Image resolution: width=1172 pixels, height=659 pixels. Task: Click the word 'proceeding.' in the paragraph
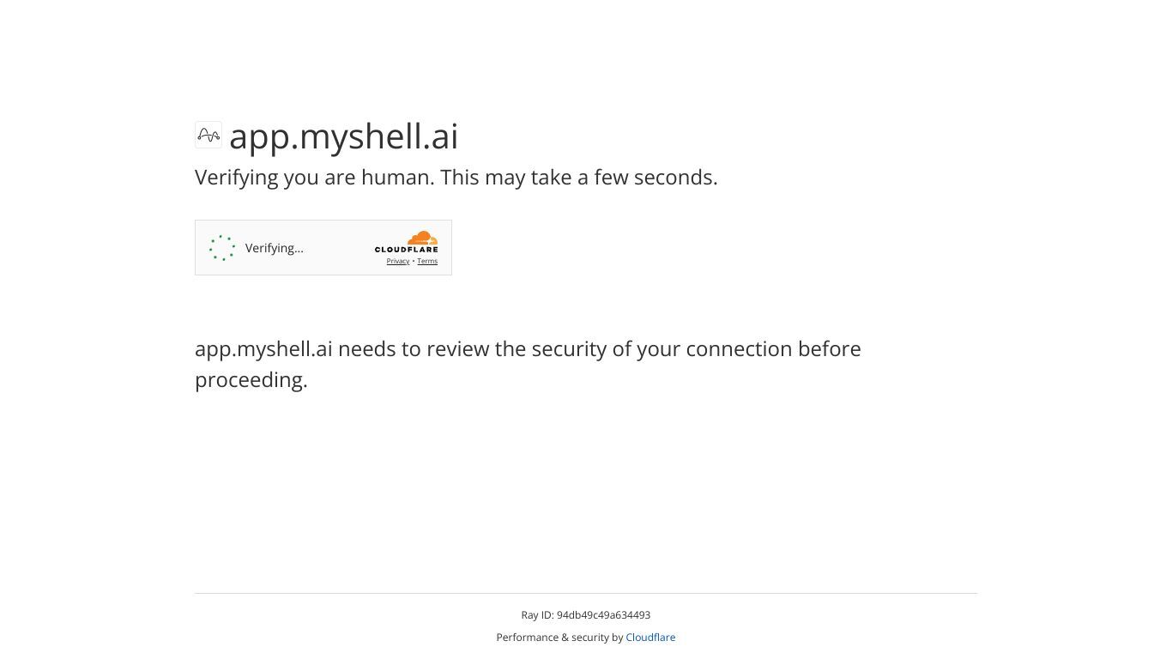(x=251, y=379)
